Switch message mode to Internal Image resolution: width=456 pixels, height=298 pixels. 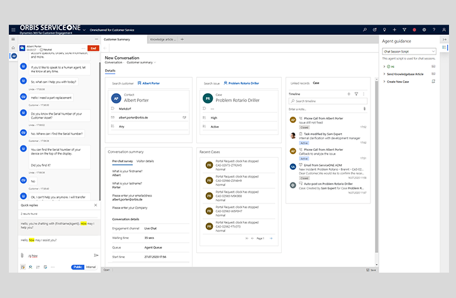click(91, 267)
